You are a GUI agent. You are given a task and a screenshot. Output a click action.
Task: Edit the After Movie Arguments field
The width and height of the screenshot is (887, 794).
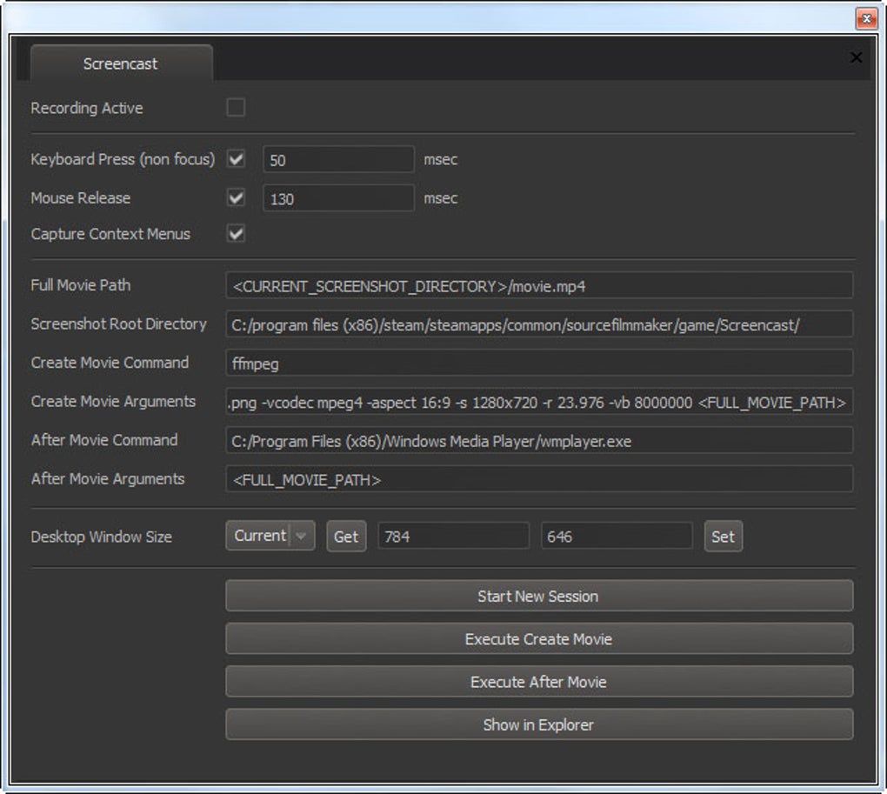(x=539, y=479)
